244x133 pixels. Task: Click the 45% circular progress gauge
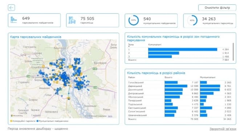click(x=192, y=20)
